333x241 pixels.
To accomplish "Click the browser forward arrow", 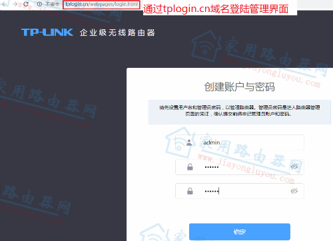I will [x=15, y=4].
